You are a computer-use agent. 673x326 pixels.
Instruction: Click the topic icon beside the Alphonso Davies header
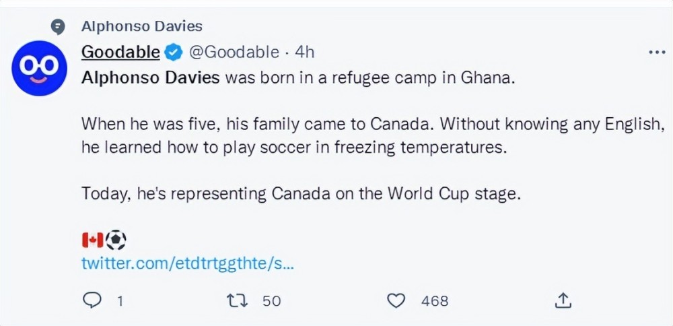58,27
